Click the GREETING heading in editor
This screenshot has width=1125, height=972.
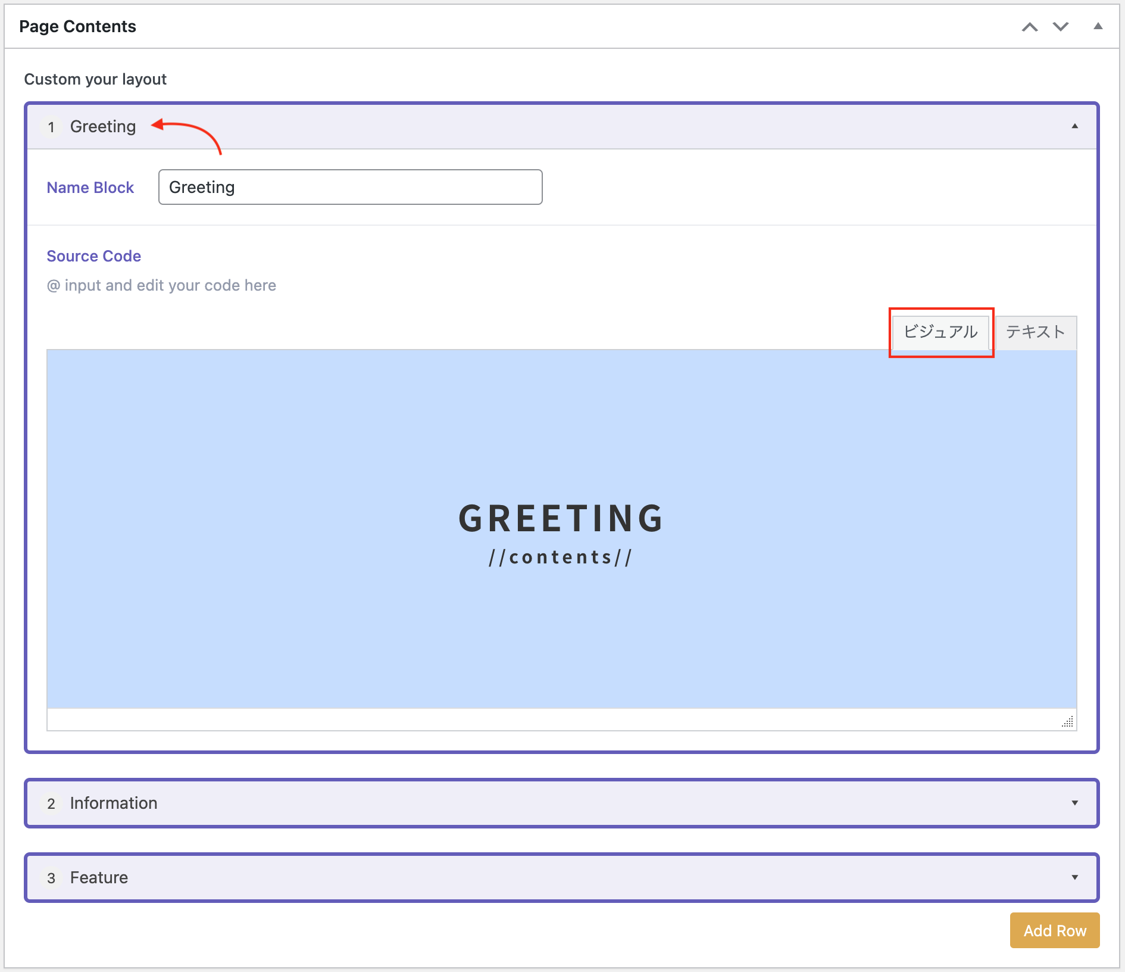[x=561, y=518]
